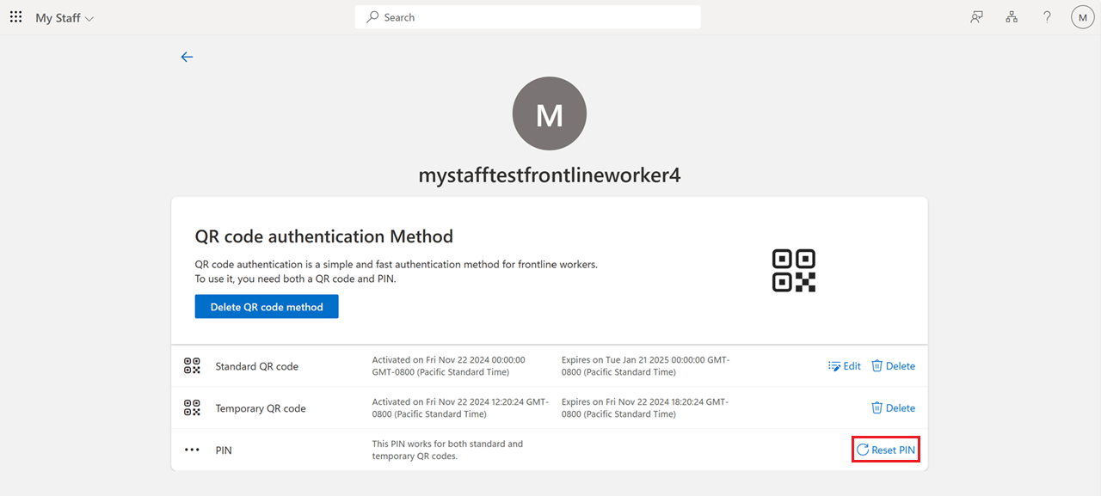Click the Standard QR code row icon
1101x496 pixels.
(x=192, y=365)
